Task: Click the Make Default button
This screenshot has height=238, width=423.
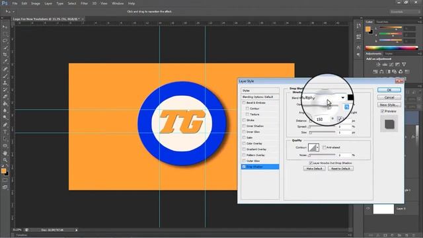Action: (x=315, y=169)
